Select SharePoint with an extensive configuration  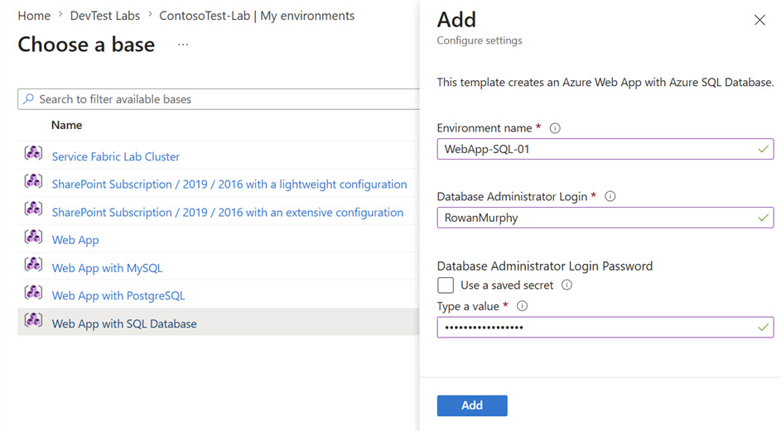(228, 213)
